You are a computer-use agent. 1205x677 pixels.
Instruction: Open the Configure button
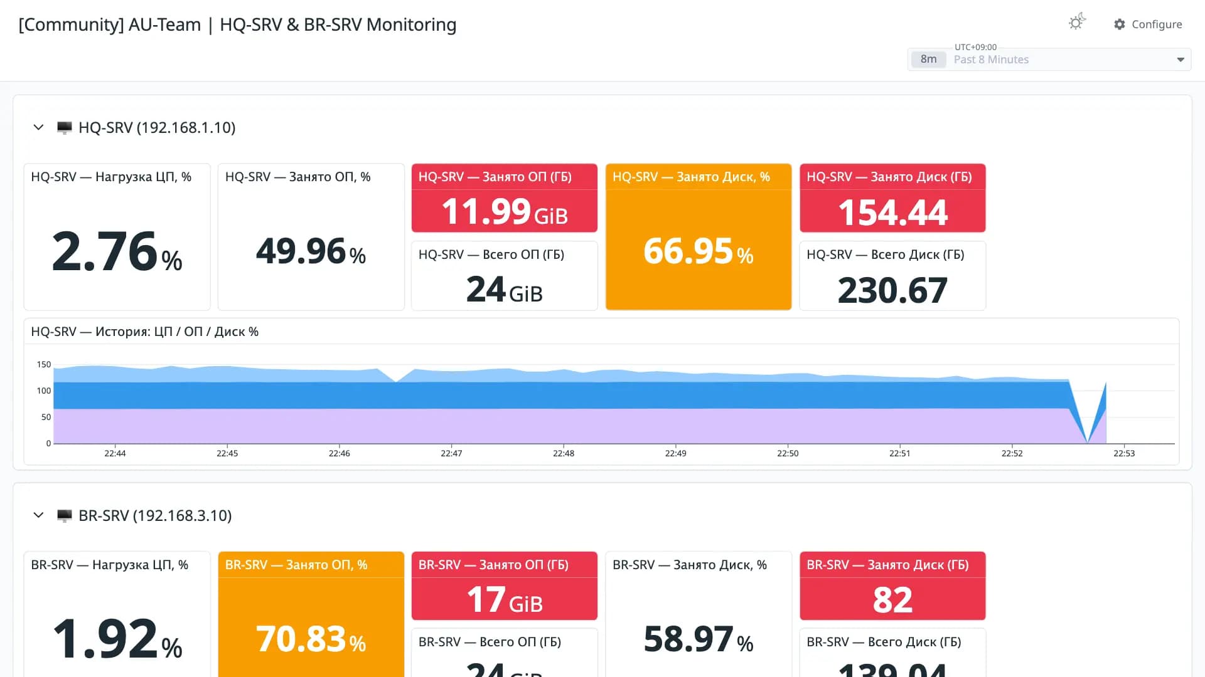[1148, 24]
